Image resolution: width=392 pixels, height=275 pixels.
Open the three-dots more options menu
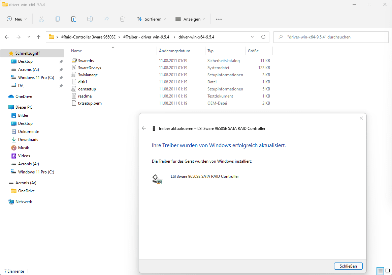219,19
